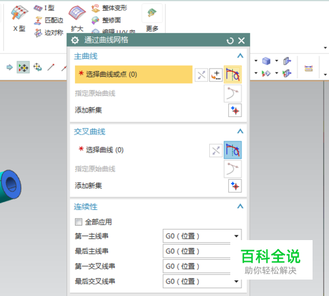Open dropdown next to the triangle orientation icon
Screen dimensions: 329x296
point(276,73)
